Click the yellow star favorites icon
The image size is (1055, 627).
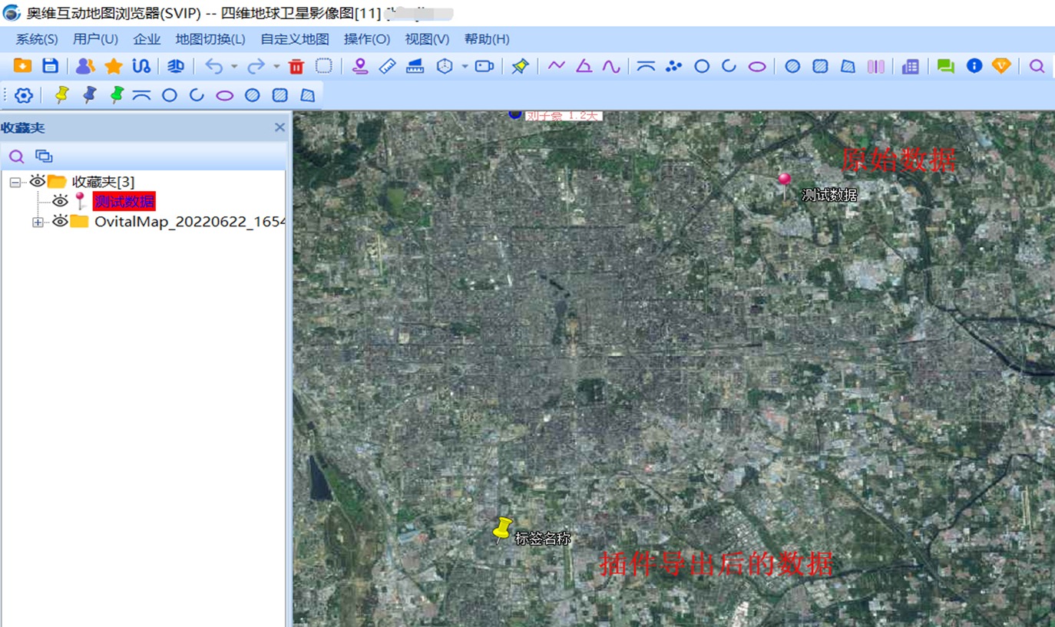[x=114, y=67]
